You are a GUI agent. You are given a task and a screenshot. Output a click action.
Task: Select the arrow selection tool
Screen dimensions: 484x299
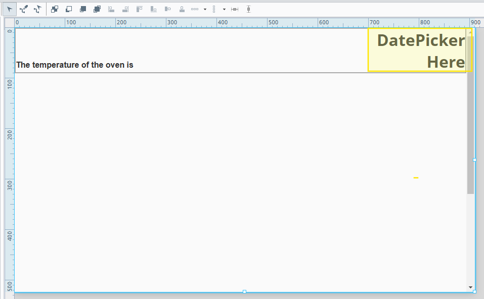point(10,9)
